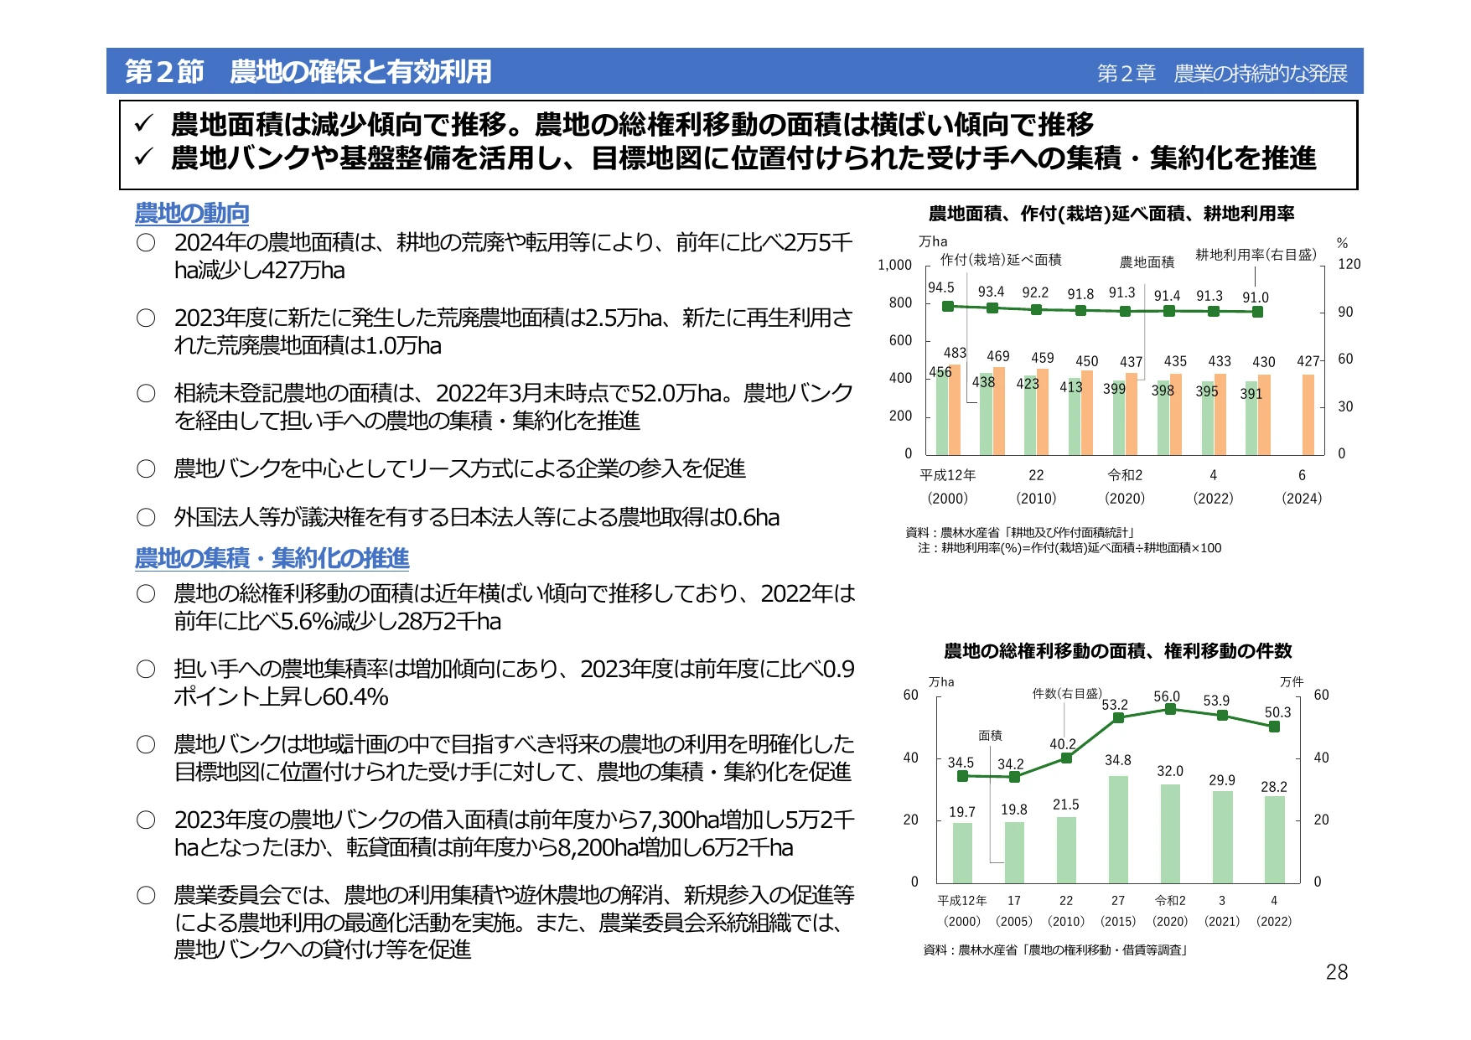1471x1040 pixels.
Task: Click legend label 件数(右目盛) in the lower chart
Action: [1067, 694]
